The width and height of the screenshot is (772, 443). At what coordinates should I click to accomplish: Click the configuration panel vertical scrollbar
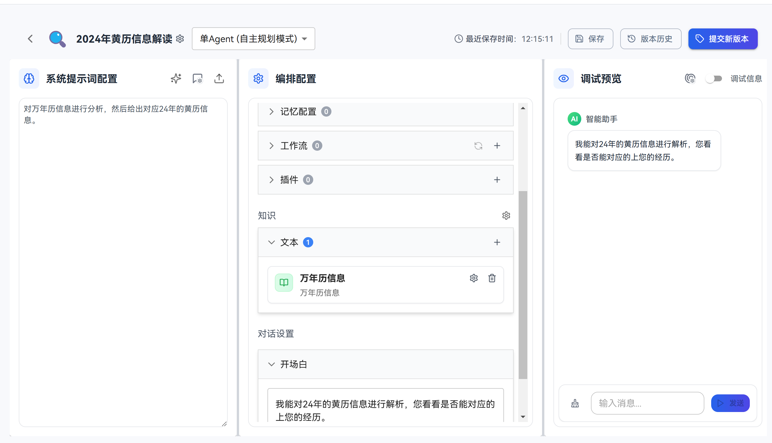click(523, 285)
